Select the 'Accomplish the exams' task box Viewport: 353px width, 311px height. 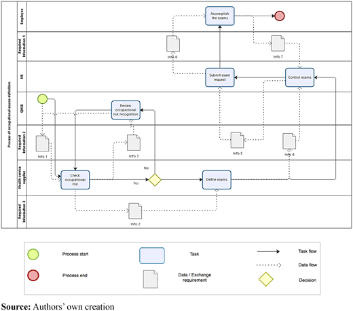[220, 16]
